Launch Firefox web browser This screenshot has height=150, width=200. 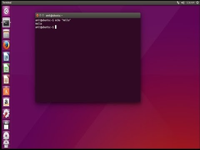coord(6,45)
